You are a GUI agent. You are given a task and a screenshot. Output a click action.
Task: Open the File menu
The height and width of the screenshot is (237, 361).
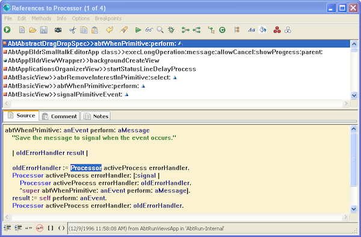coord(8,19)
